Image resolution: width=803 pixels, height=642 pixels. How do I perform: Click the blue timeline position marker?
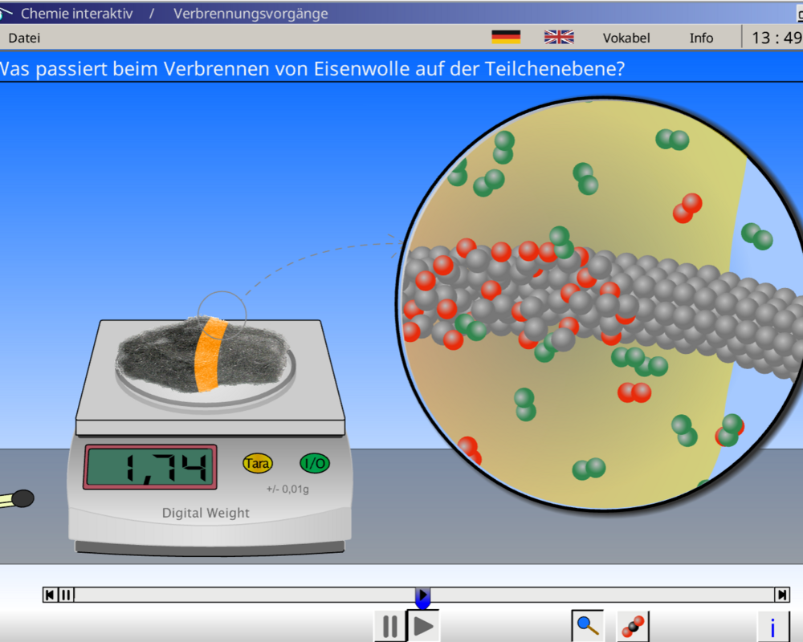pos(423,597)
